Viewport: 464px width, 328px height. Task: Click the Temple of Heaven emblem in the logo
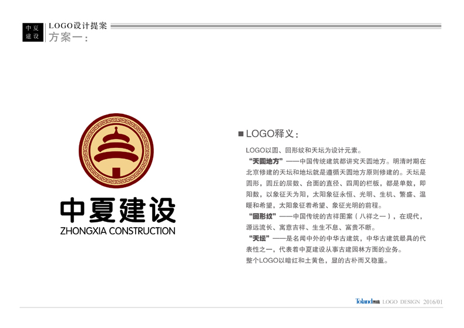point(117,152)
